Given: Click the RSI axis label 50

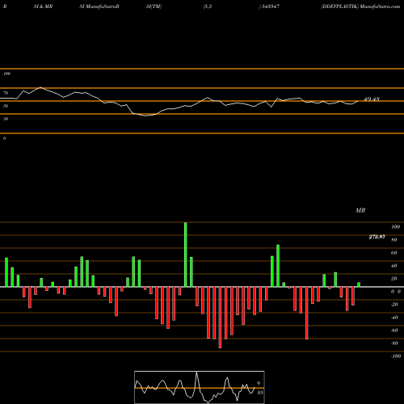Looking at the screenshot, I should pyautogui.click(x=6, y=106).
